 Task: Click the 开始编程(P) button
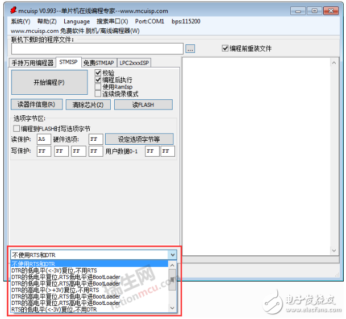(49, 82)
